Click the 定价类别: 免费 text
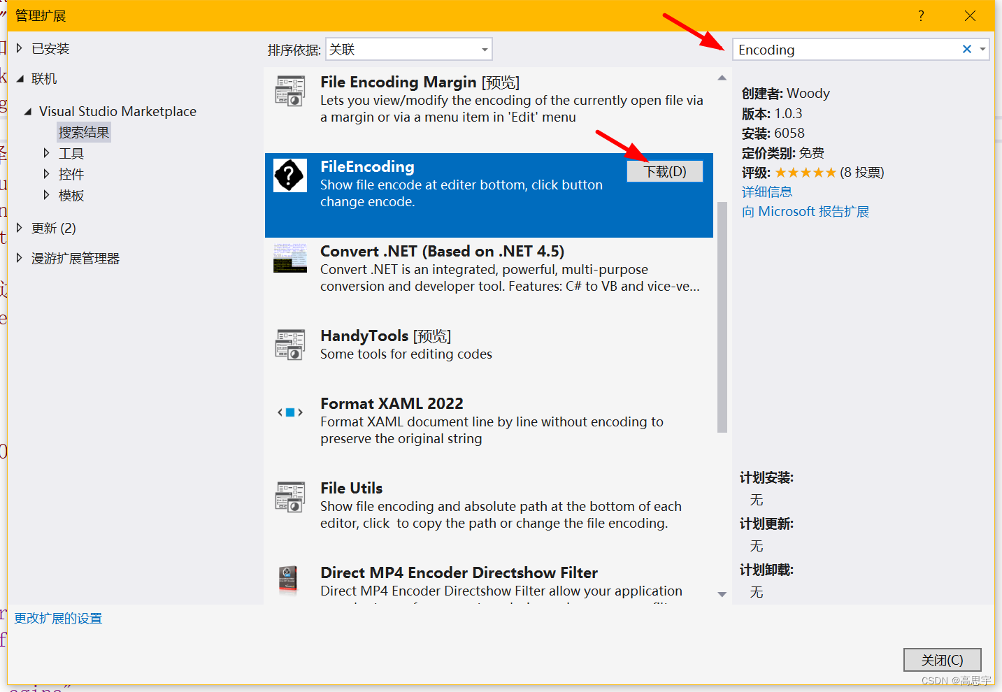This screenshot has height=692, width=1002. [783, 152]
